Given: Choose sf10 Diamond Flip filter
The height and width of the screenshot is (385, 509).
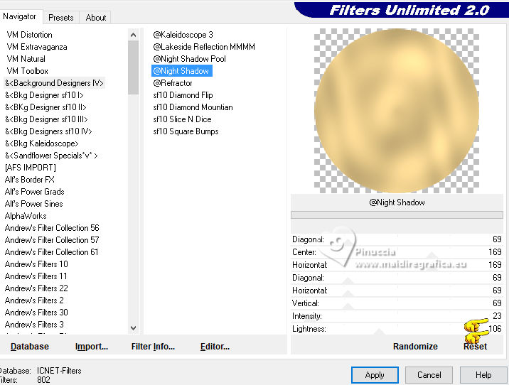Looking at the screenshot, I should click(183, 95).
